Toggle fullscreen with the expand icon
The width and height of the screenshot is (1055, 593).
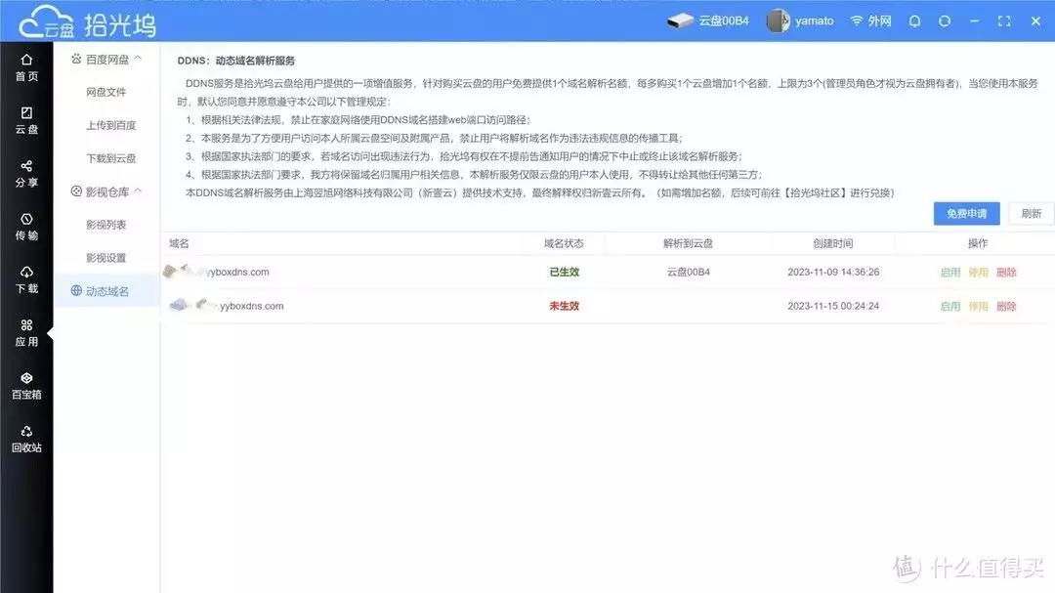click(x=1004, y=21)
